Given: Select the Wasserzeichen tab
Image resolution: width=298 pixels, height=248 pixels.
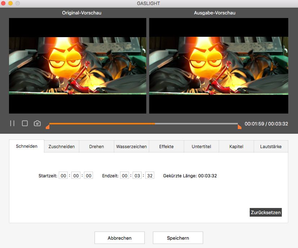Looking at the screenshot, I should pos(132,146).
